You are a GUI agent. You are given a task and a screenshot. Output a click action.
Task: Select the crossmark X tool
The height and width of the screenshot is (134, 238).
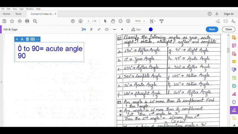pyautogui.click(x=91, y=29)
